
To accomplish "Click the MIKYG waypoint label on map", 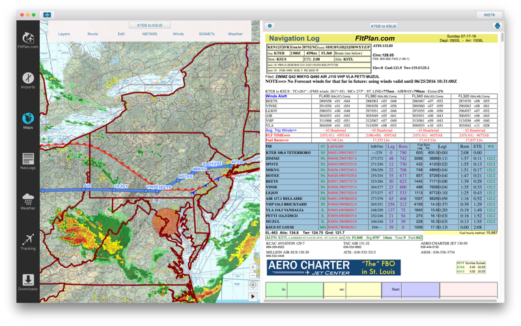I will [x=200, y=170].
